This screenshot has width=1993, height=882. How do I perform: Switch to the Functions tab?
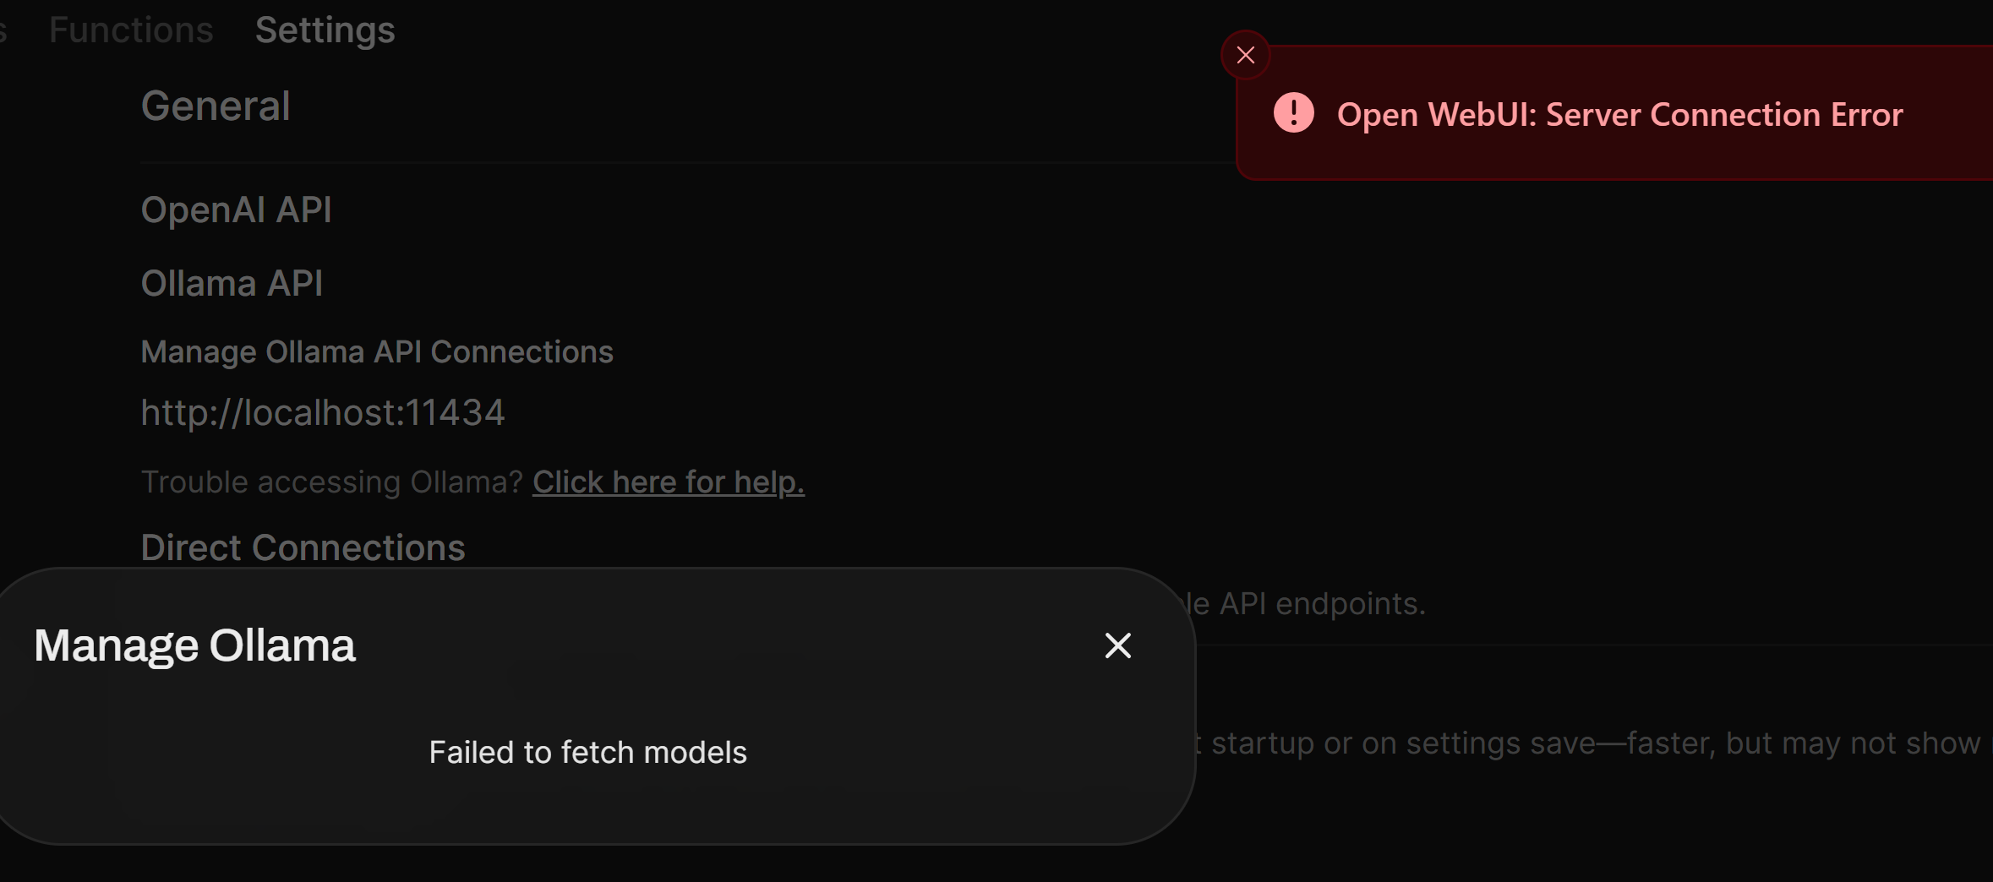point(131,30)
